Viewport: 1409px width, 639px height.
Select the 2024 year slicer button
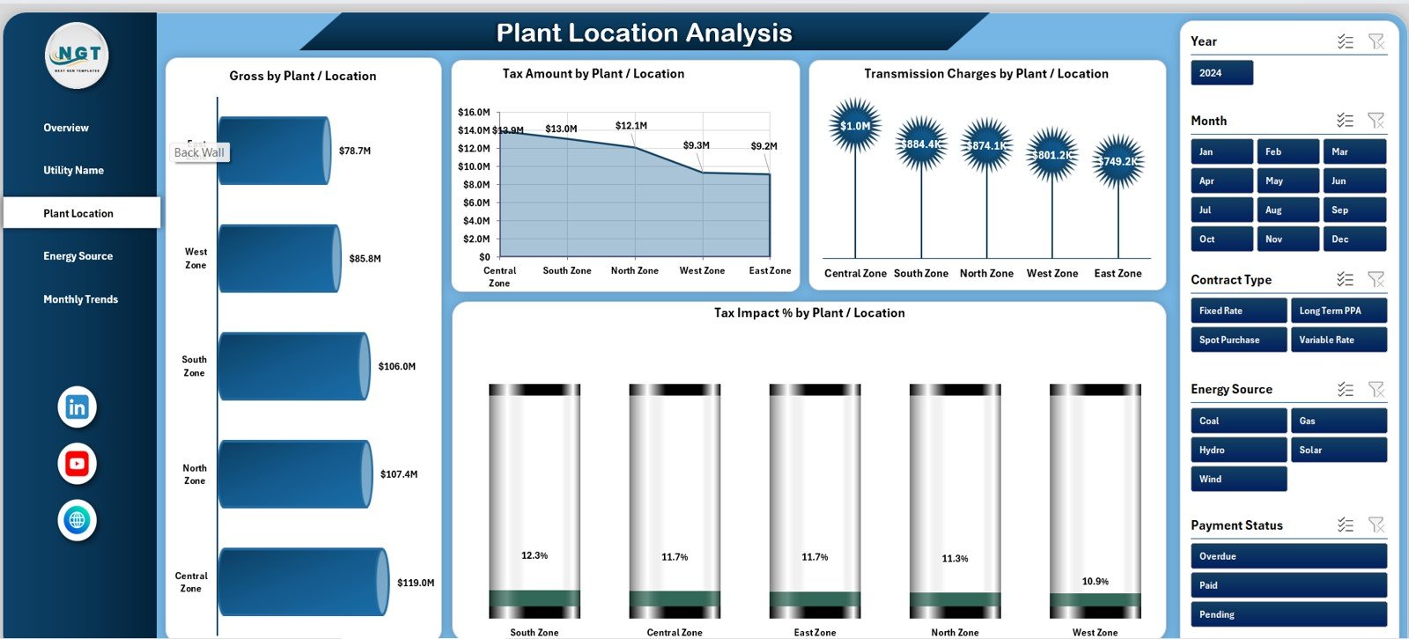1221,73
